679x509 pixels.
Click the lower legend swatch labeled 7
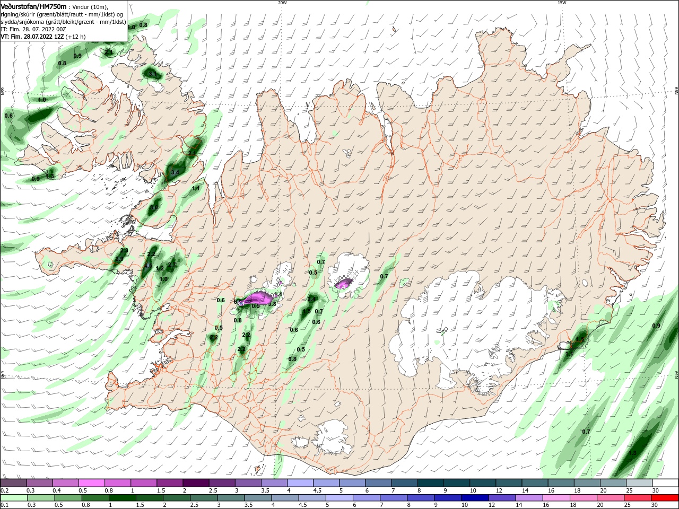point(393,498)
